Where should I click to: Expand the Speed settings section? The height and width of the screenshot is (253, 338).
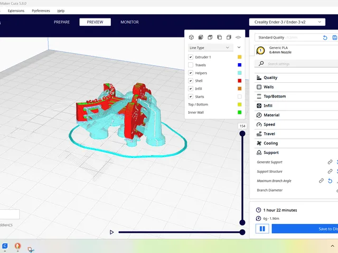(x=296, y=124)
